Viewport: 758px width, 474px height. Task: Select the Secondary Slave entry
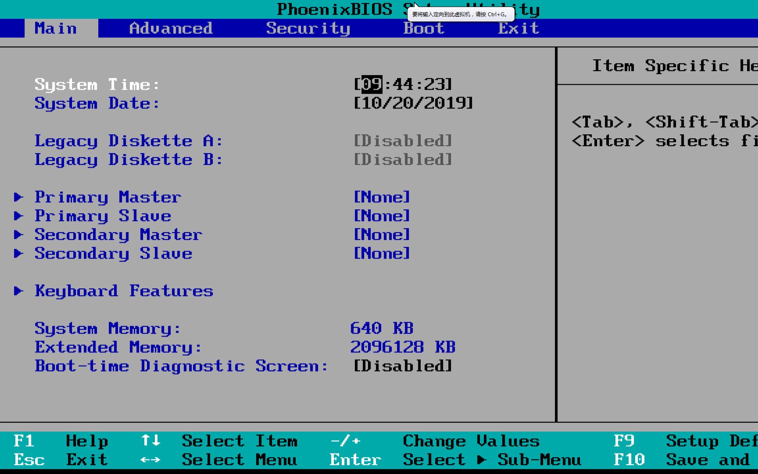coord(113,254)
